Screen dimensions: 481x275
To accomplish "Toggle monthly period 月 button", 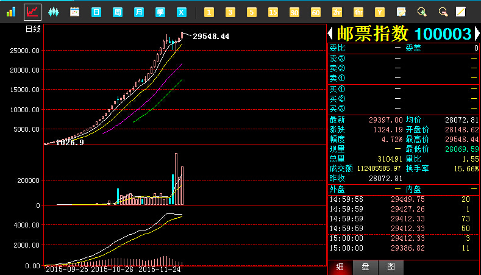I will click(x=139, y=12).
